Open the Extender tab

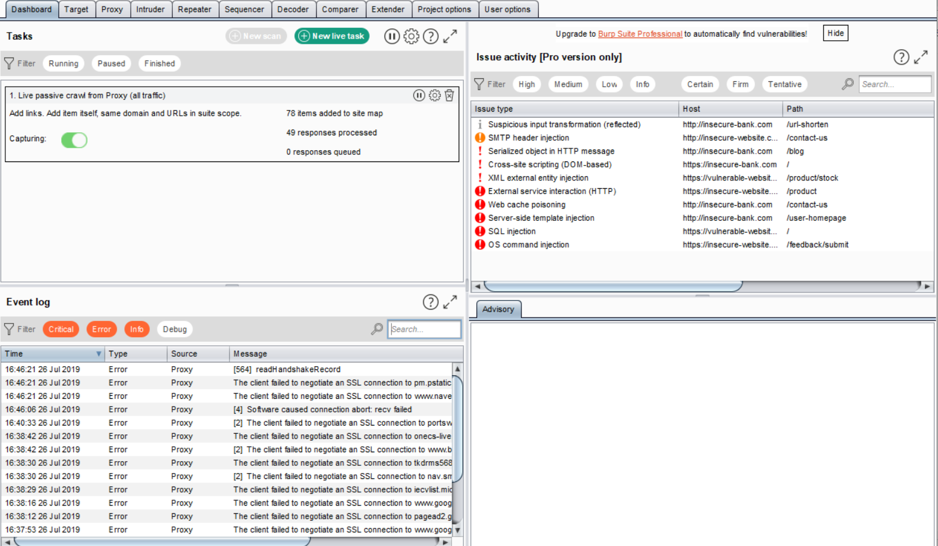(388, 9)
